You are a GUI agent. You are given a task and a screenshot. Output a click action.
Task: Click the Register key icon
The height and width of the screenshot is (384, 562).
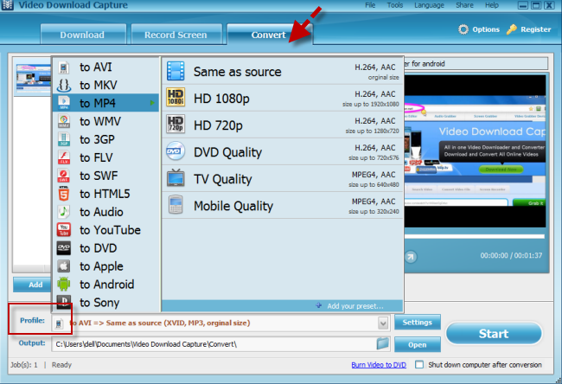[x=512, y=29]
